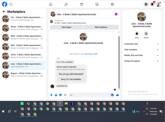This screenshot has width=165, height=122.
Task: Click the sender avatar beside 6284448338
Action: coord(52,86)
